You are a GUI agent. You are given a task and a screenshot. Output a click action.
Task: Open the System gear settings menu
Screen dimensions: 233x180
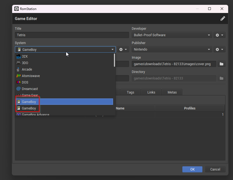123,49
